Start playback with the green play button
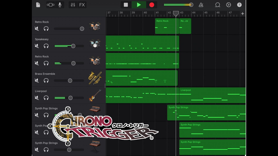 (139, 5)
